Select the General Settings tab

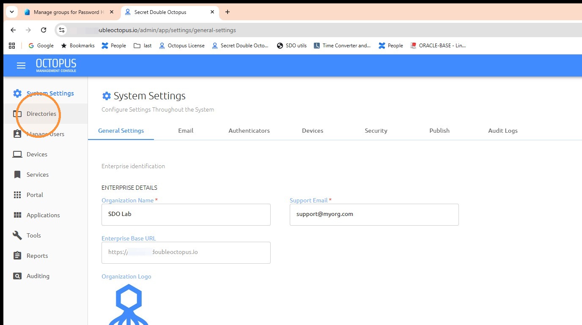click(x=121, y=131)
